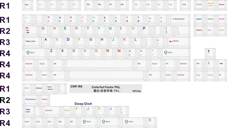
Task: Click the @ 2 keycap
Action: tap(50, 20)
